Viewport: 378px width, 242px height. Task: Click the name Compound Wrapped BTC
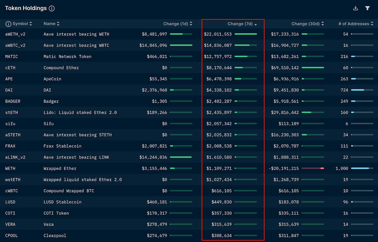pos(69,191)
